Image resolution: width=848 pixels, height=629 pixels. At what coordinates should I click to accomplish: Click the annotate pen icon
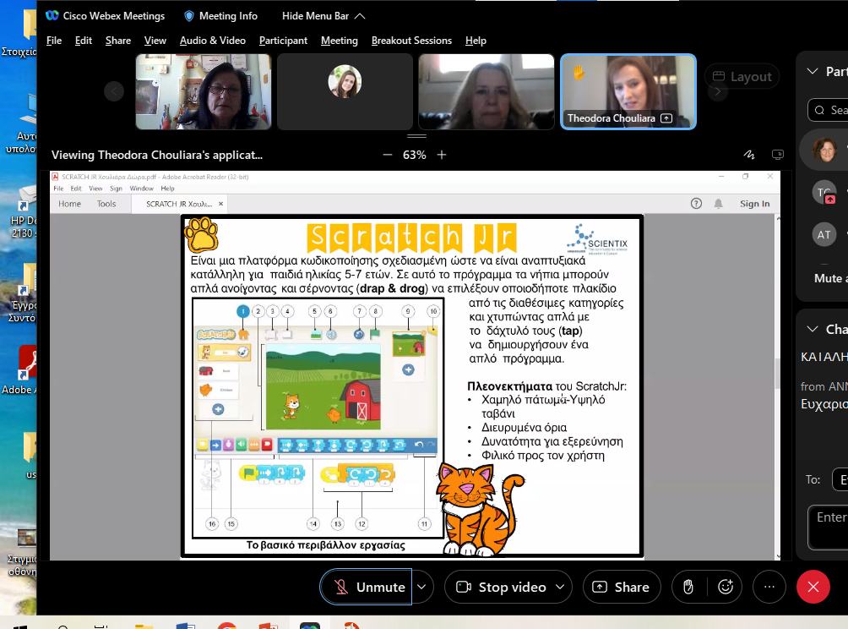coord(749,155)
